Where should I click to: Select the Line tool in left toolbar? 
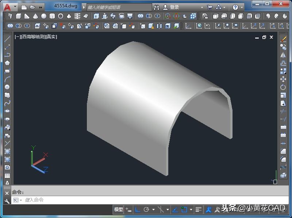click(x=7, y=39)
